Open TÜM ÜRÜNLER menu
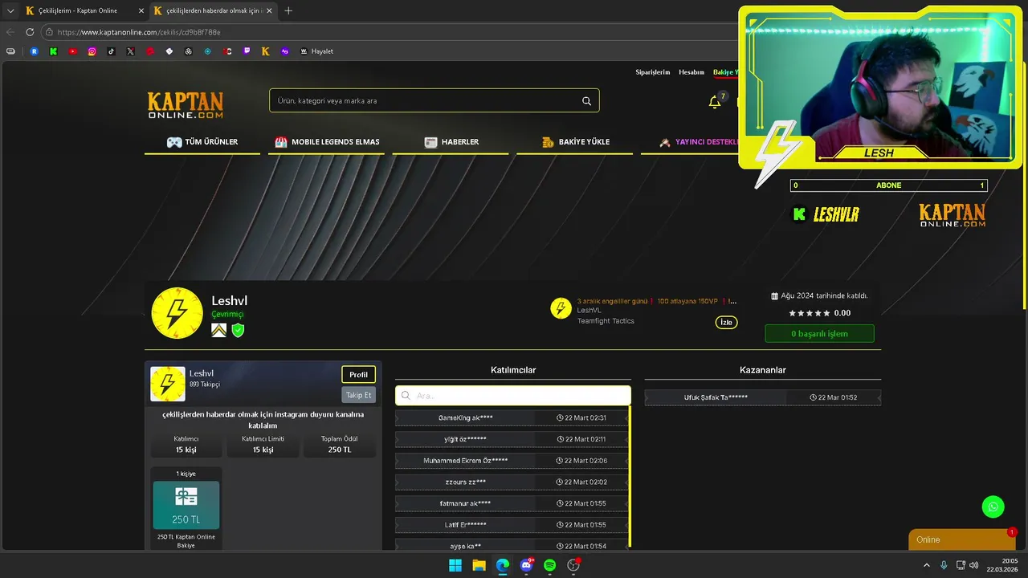Image resolution: width=1028 pixels, height=578 pixels. click(x=202, y=142)
